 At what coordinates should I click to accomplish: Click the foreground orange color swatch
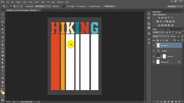2,92
